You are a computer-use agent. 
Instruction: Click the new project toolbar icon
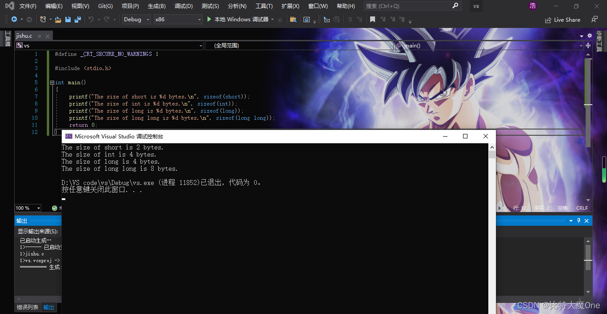(x=43, y=20)
